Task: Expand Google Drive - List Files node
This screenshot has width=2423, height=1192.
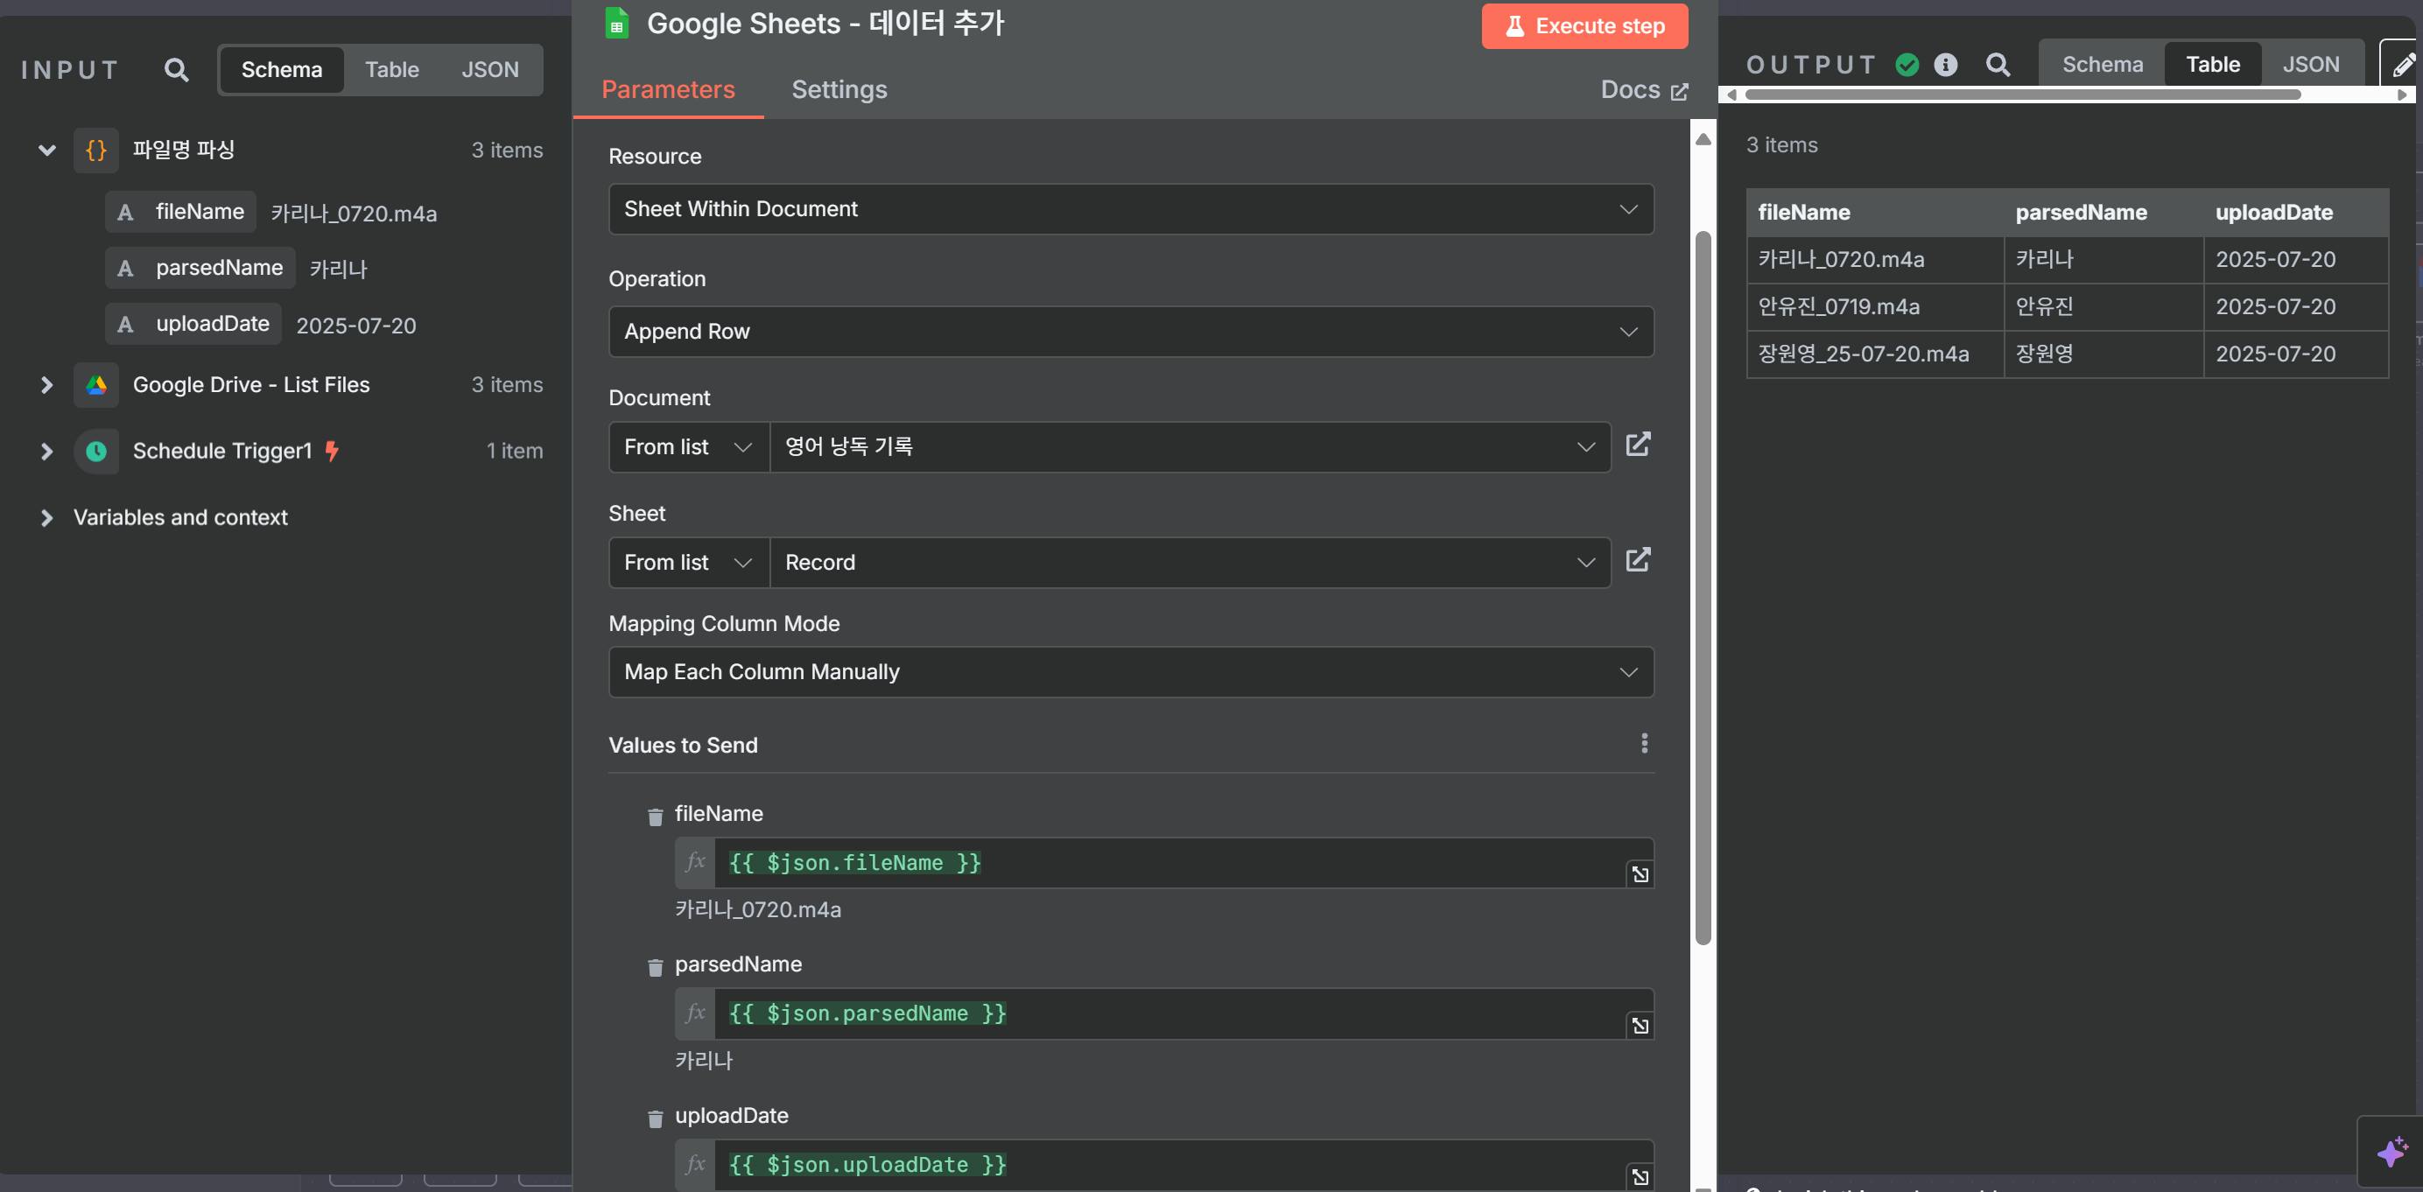Action: (46, 385)
